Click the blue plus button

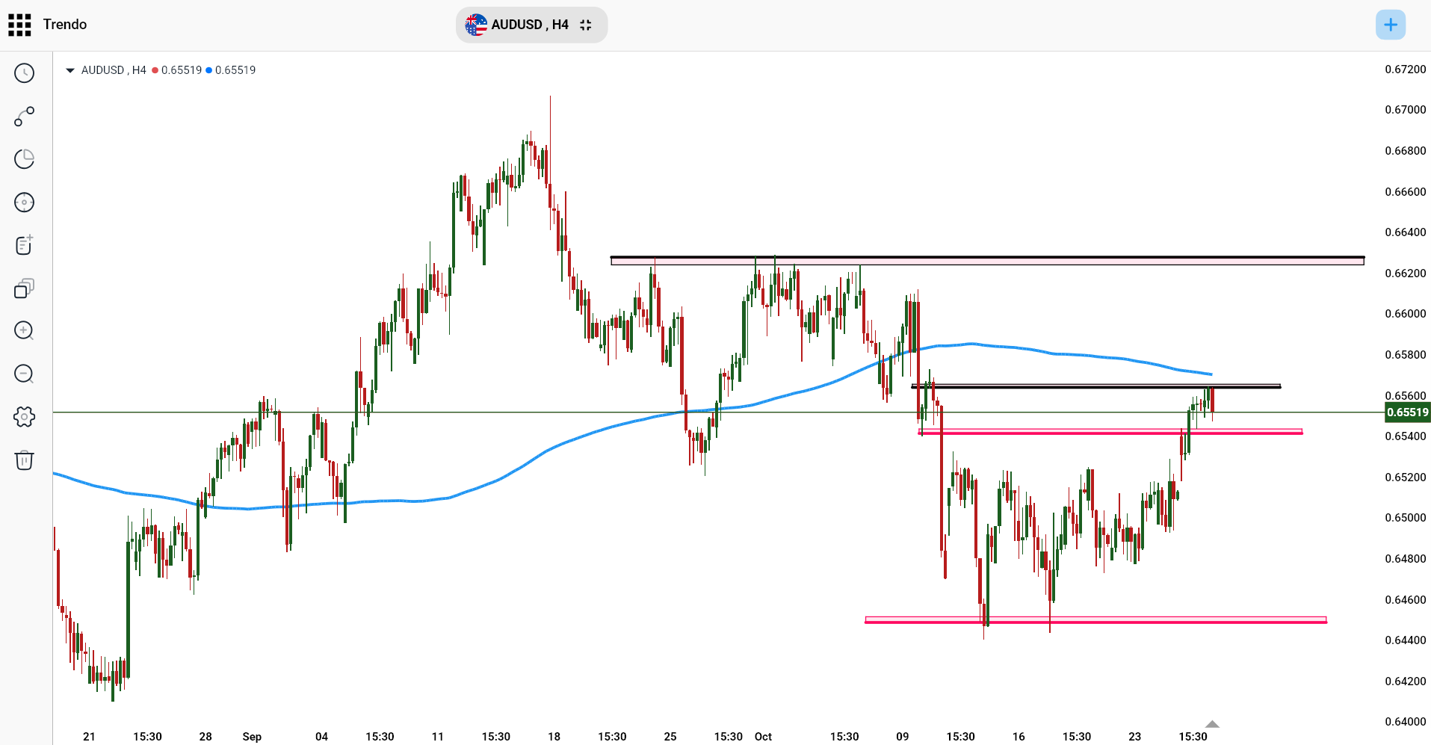pyautogui.click(x=1391, y=25)
